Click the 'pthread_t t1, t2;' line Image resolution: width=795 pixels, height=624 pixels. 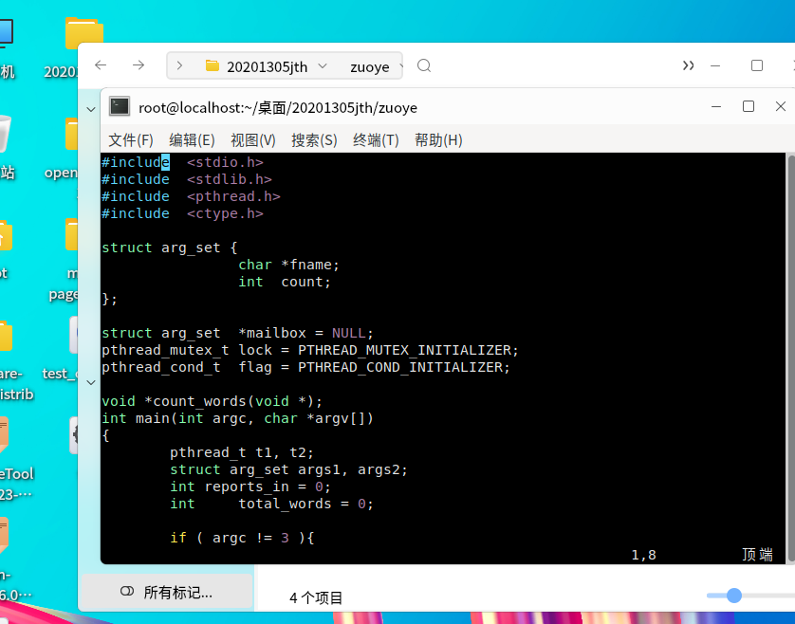coord(242,452)
